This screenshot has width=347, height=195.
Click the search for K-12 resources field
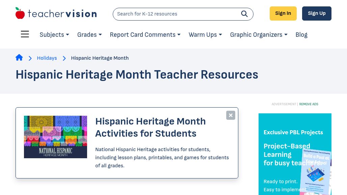[x=176, y=14]
